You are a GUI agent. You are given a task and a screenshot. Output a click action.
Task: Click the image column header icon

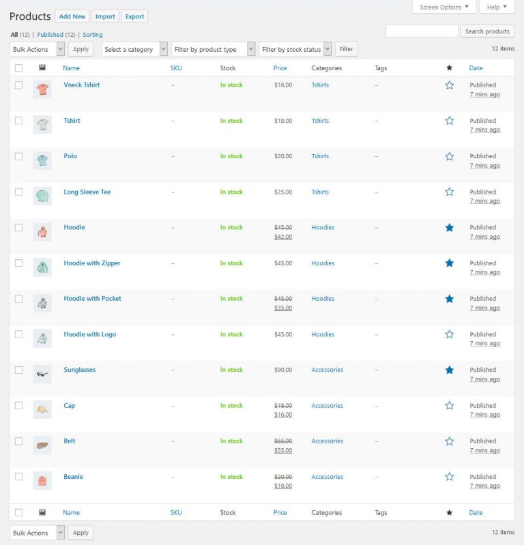pyautogui.click(x=42, y=68)
